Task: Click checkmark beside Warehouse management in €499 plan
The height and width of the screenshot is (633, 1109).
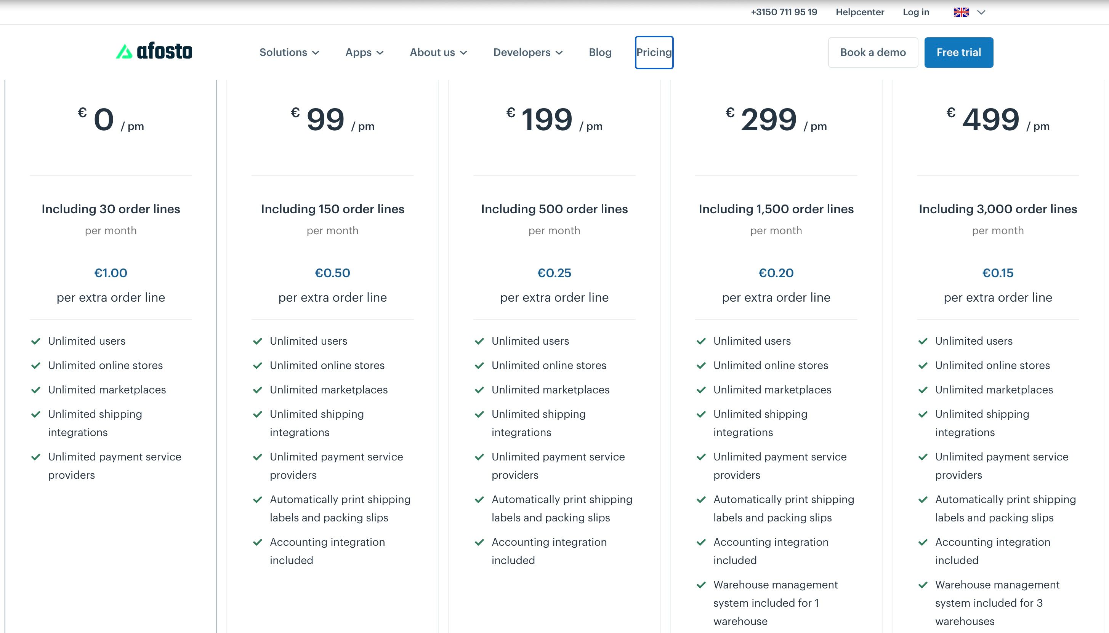Action: (923, 585)
